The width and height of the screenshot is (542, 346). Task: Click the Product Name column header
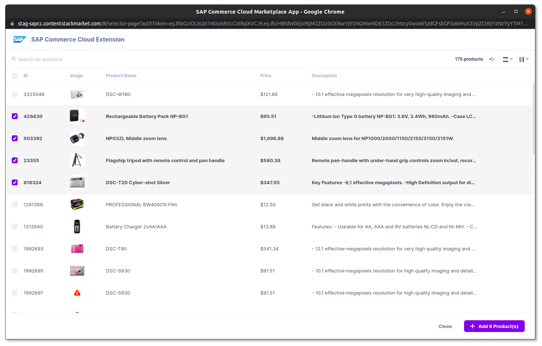pos(121,76)
